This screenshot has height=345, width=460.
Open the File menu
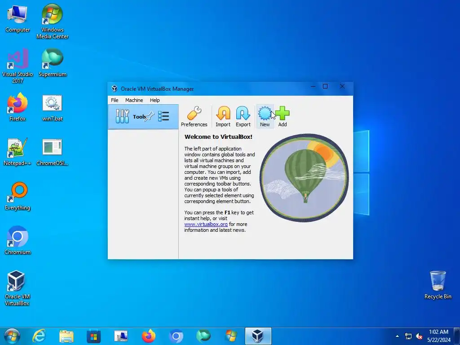pyautogui.click(x=115, y=100)
